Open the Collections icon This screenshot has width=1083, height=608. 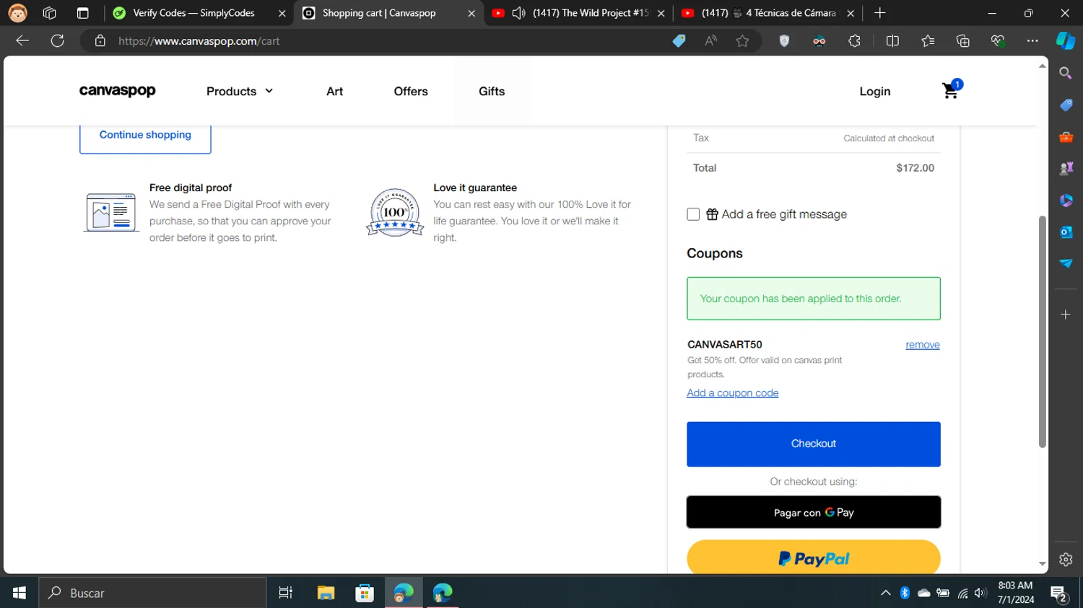click(962, 41)
